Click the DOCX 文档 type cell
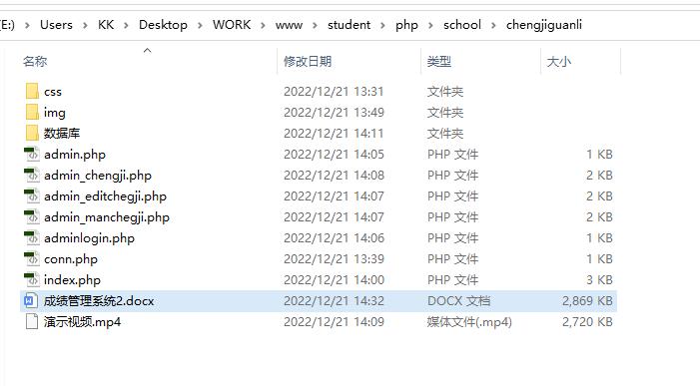This screenshot has height=386, width=700. (x=459, y=301)
